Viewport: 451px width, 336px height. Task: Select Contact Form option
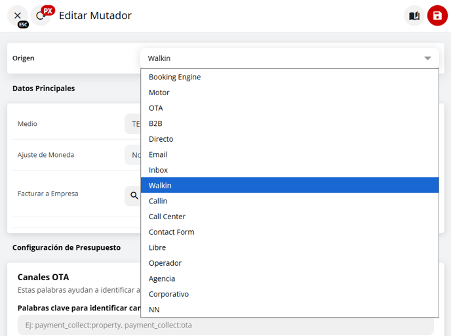(x=171, y=232)
